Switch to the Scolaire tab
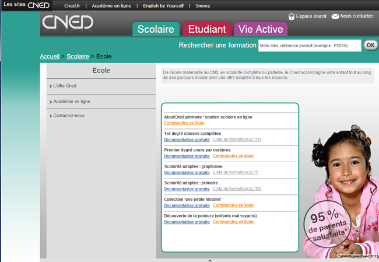 (x=156, y=29)
